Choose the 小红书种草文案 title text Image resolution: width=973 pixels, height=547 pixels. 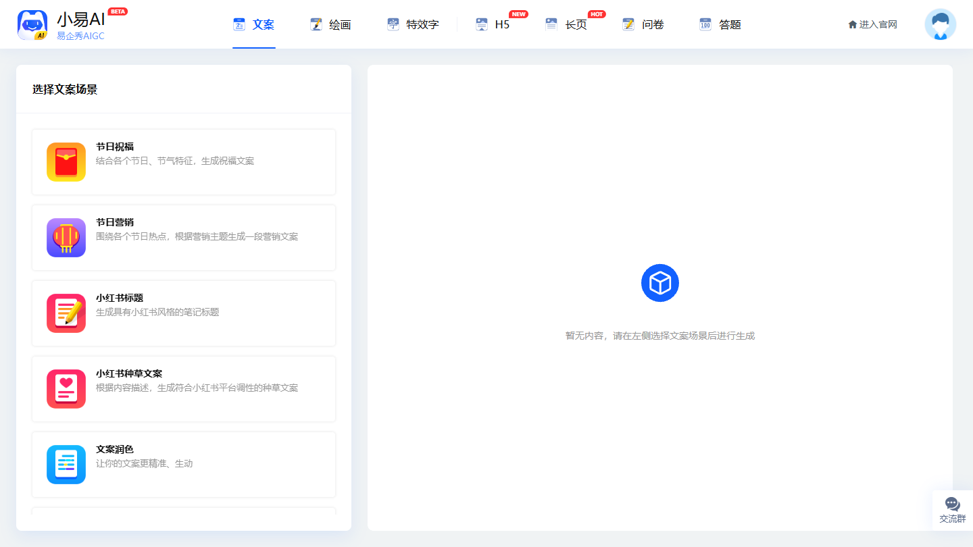tap(129, 373)
